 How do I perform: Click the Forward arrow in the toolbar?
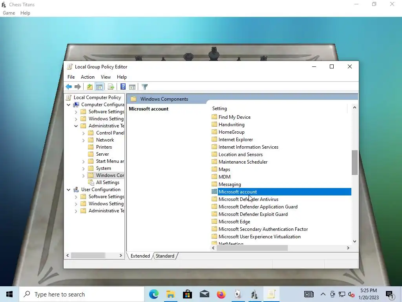(x=77, y=87)
